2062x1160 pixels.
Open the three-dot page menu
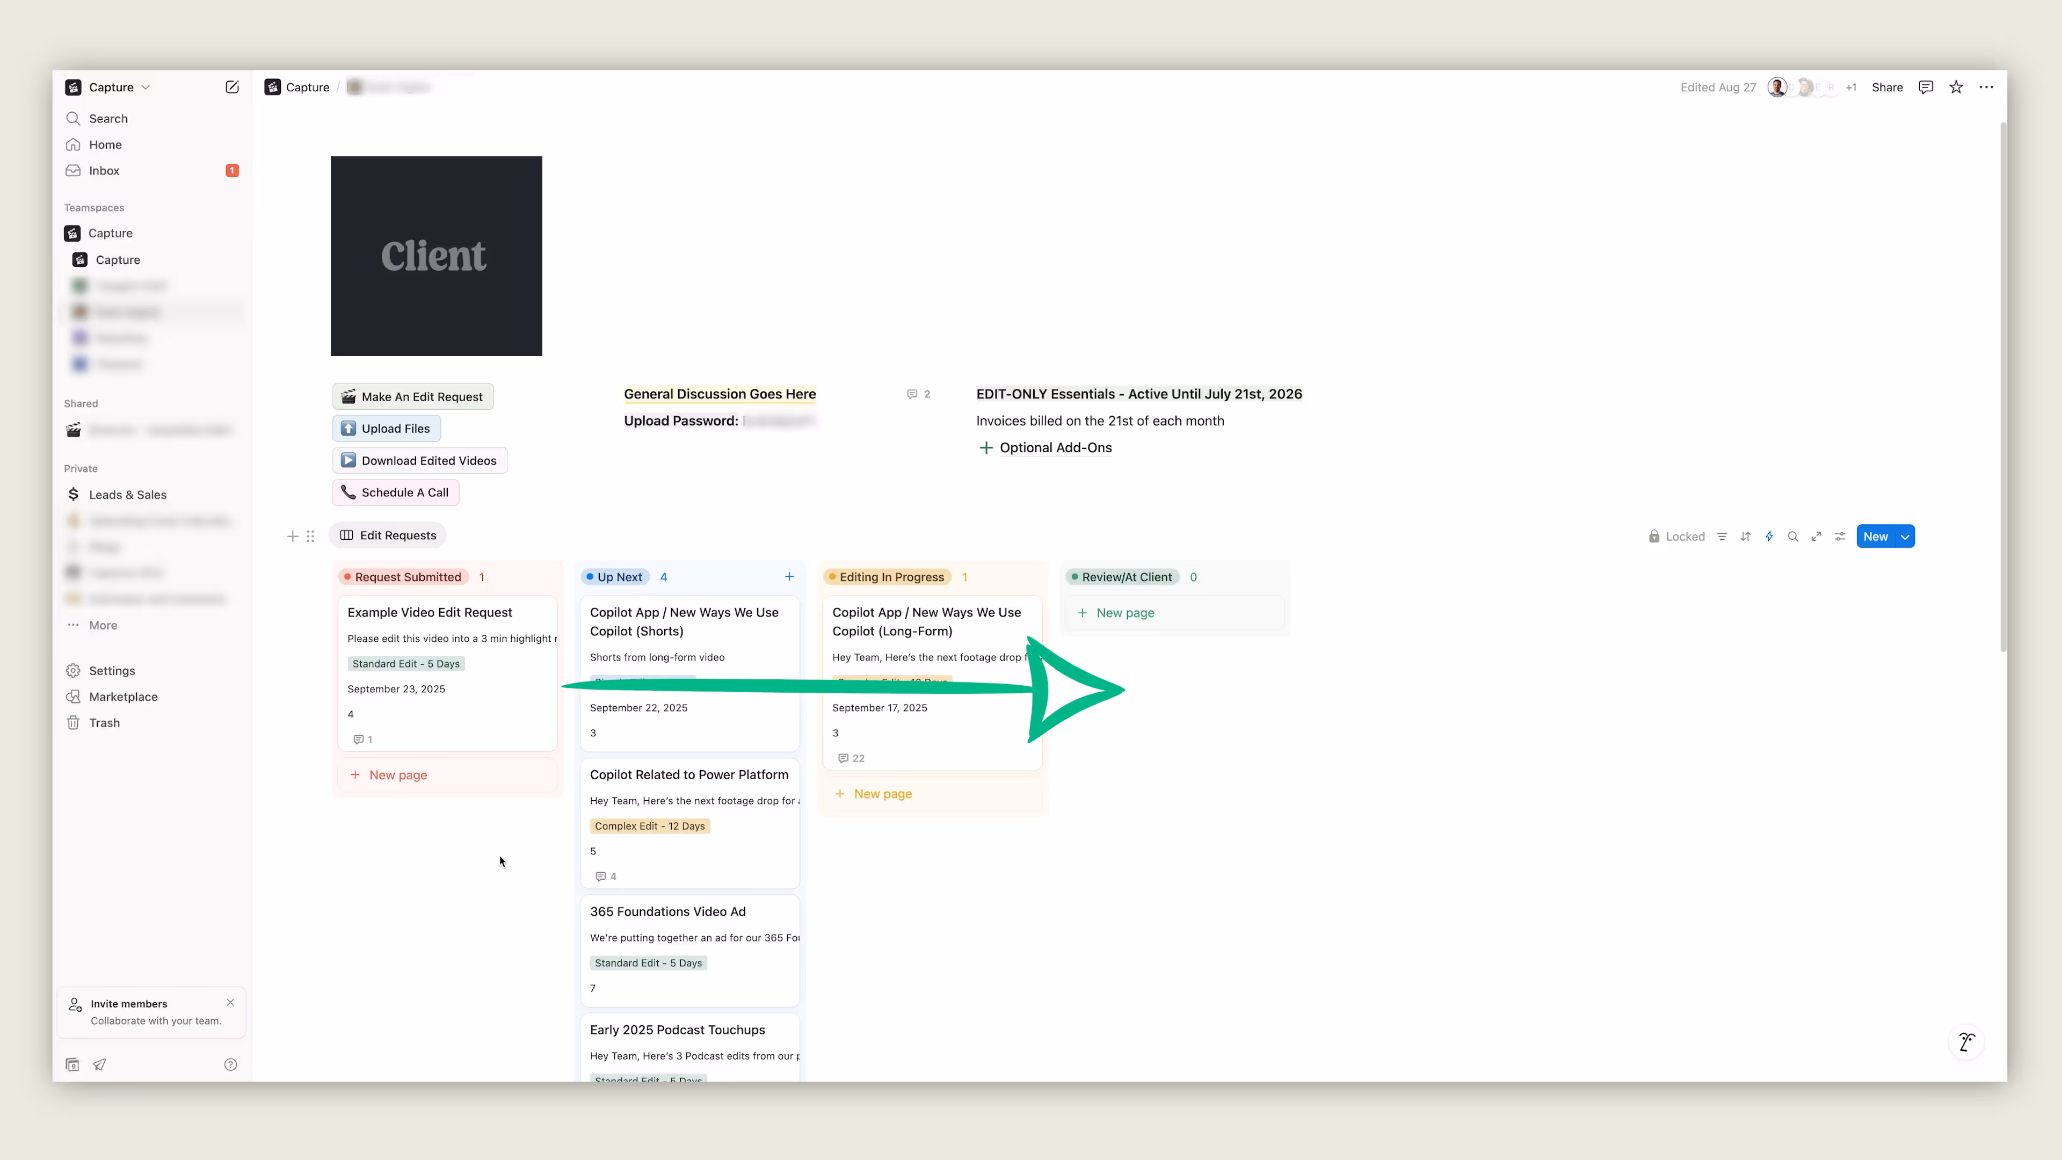1987,87
